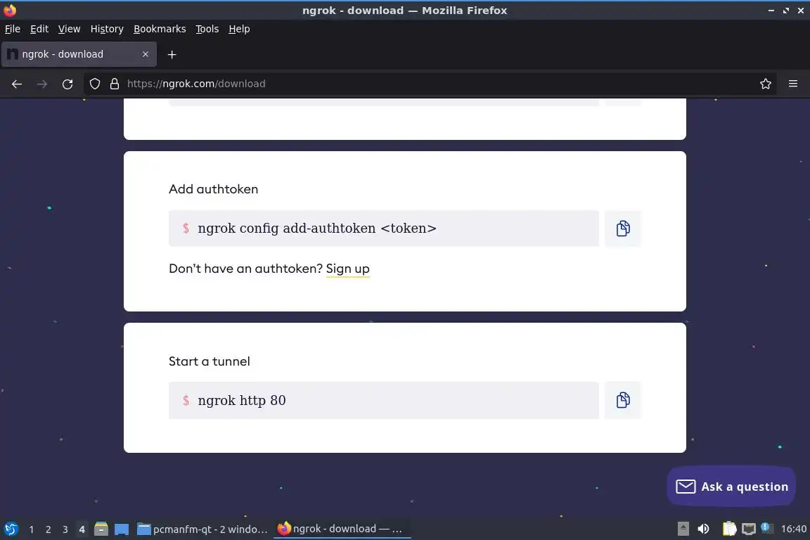Open the Edit menu
This screenshot has height=540, width=810.
tap(39, 29)
